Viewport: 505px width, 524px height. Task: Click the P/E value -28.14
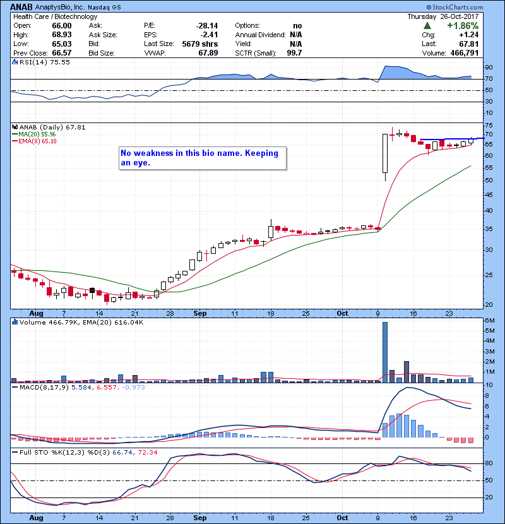click(207, 26)
